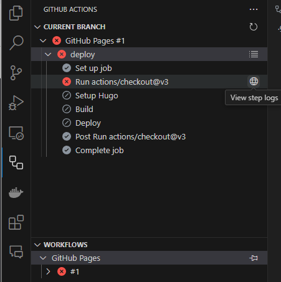The height and width of the screenshot is (282, 281).
Task: Click the skipped icon beside Setup Hugo
Action: (67, 95)
